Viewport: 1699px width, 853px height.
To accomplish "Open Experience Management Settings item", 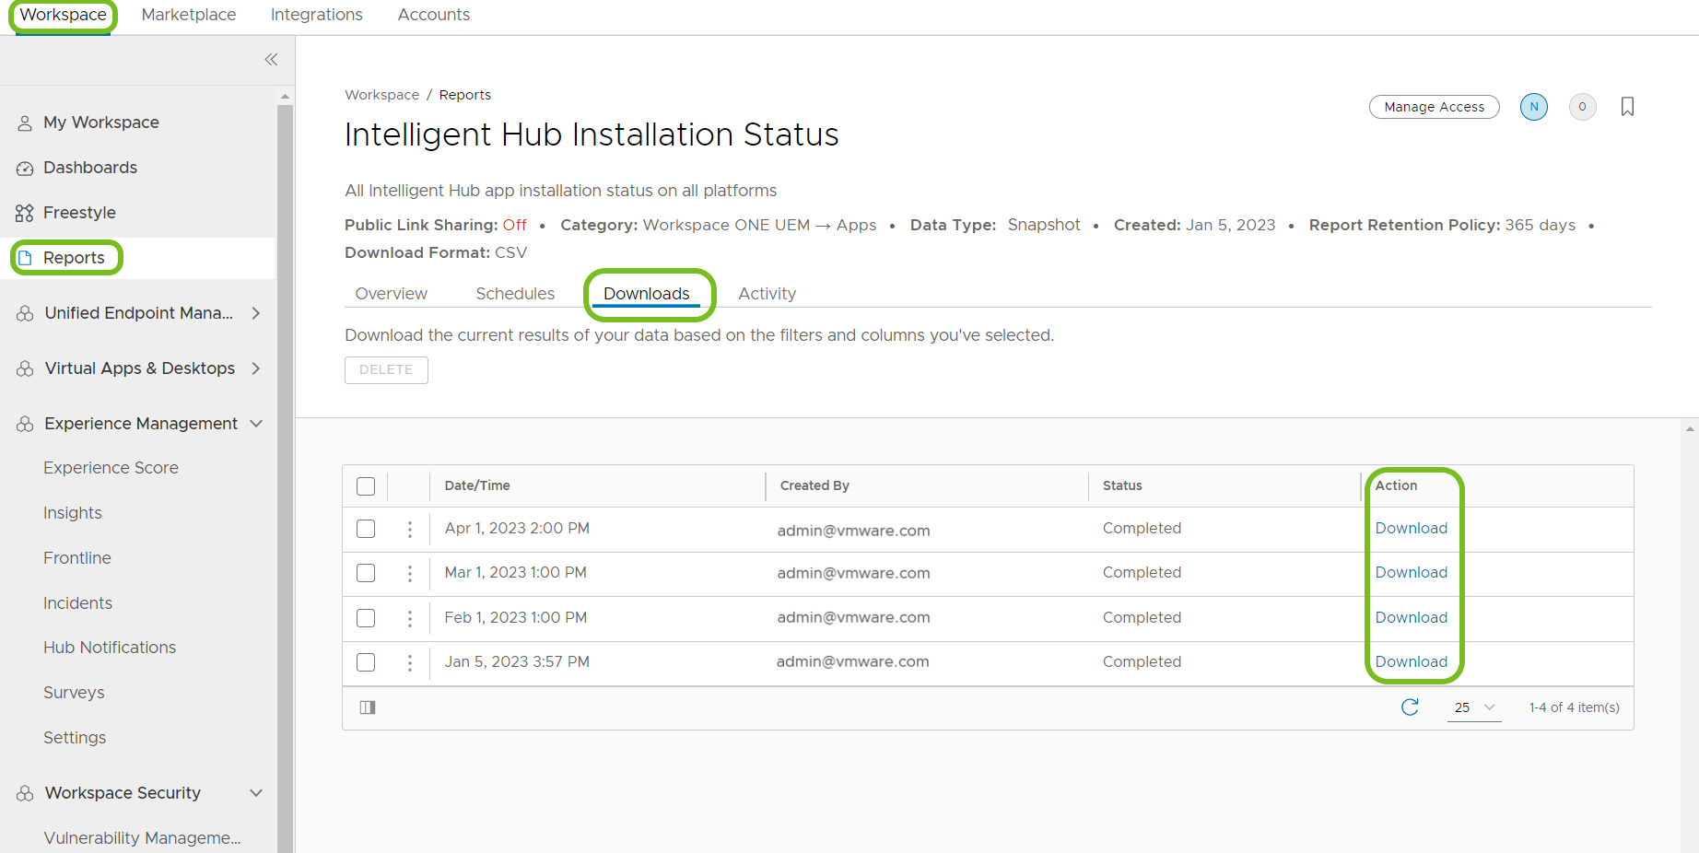I will point(75,738).
